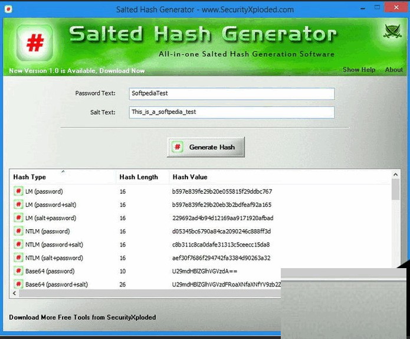This screenshot has height=339, width=410.
Task: Select the LM (password) row label
Action: pyautogui.click(x=44, y=191)
